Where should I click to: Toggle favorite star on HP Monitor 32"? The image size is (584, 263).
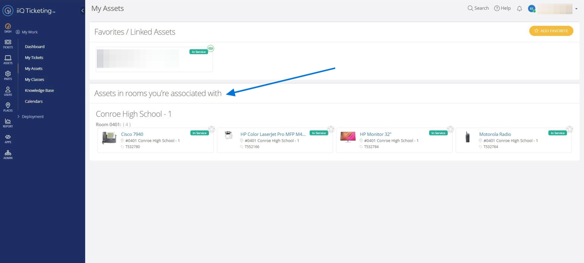tap(451, 129)
